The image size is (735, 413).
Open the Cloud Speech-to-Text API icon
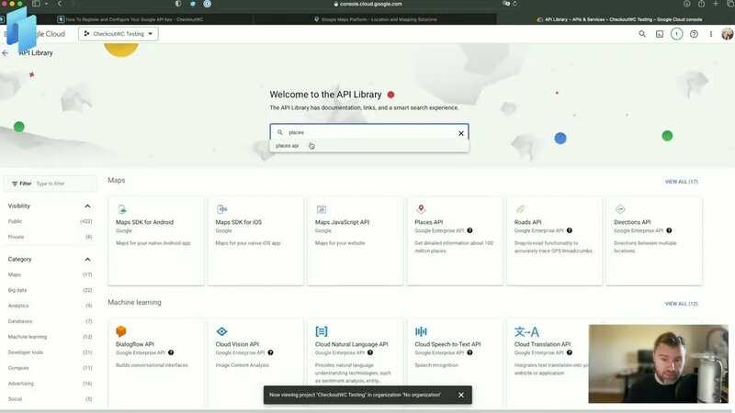421,331
